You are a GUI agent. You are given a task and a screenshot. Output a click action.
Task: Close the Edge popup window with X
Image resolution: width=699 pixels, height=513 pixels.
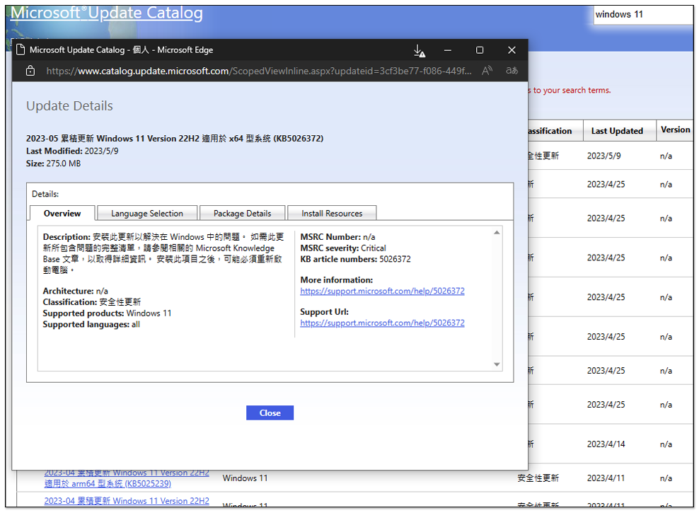[512, 50]
